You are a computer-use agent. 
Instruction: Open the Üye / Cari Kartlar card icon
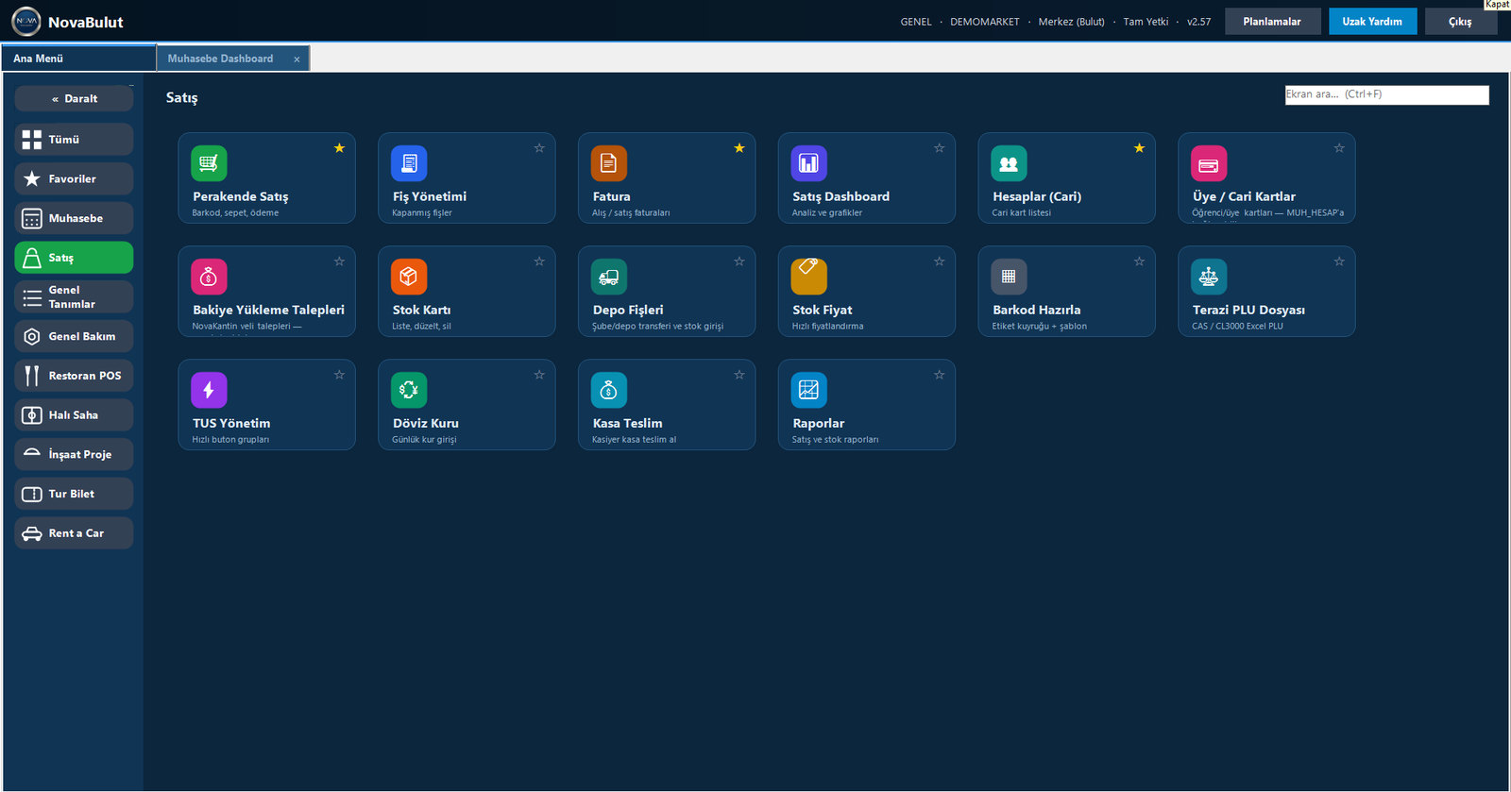coord(1209,163)
